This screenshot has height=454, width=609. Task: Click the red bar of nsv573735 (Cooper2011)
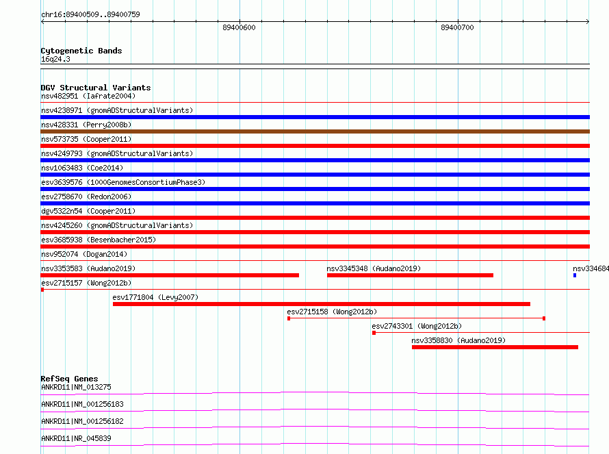315,146
